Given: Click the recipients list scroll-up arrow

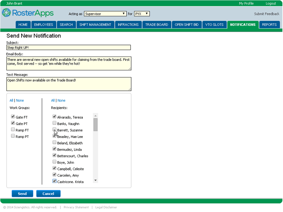Looking at the screenshot, I should 96,116.
